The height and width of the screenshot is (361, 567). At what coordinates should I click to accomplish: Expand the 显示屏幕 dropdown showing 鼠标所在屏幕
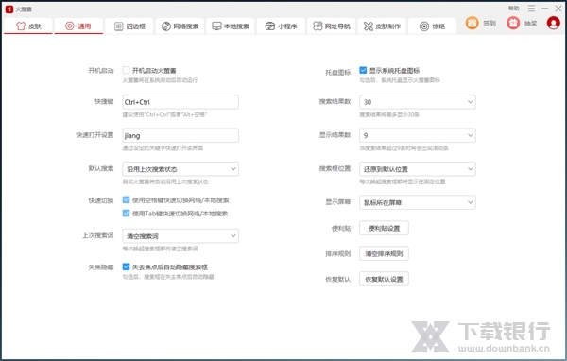pos(418,202)
